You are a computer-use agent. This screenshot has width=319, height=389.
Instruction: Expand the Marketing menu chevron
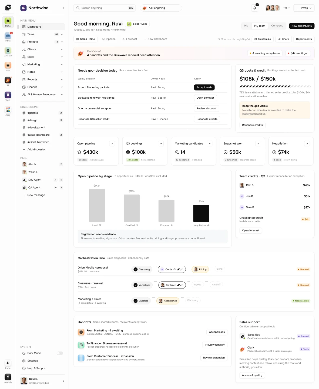pyautogui.click(x=62, y=65)
